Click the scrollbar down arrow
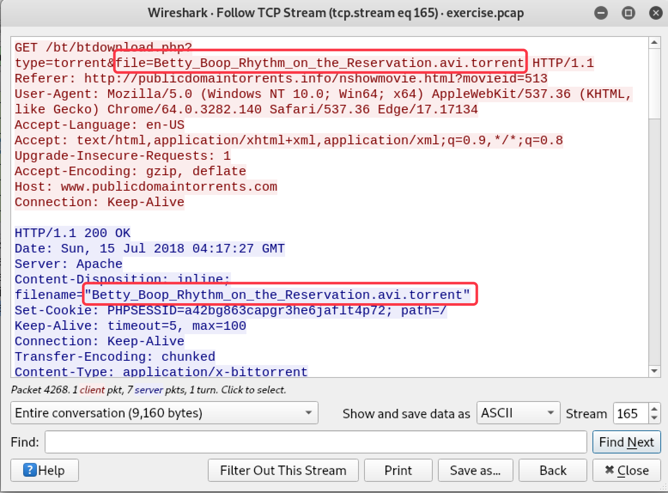This screenshot has height=493, width=668. click(x=654, y=371)
